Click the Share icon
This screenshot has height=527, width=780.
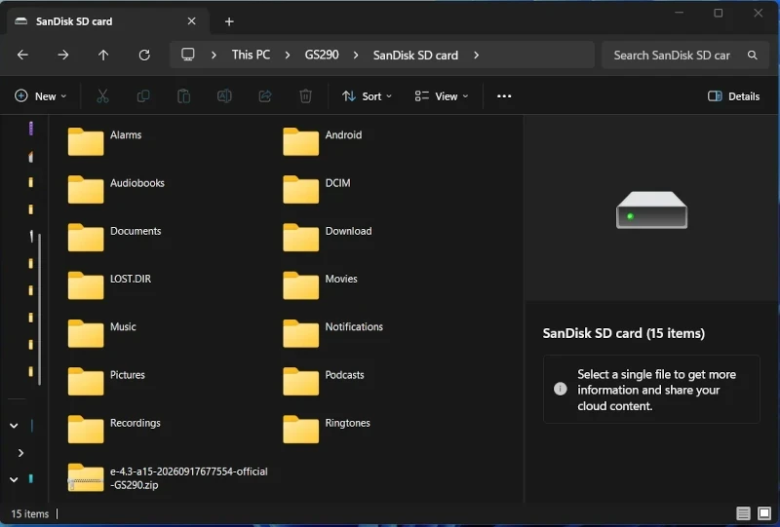[265, 96]
